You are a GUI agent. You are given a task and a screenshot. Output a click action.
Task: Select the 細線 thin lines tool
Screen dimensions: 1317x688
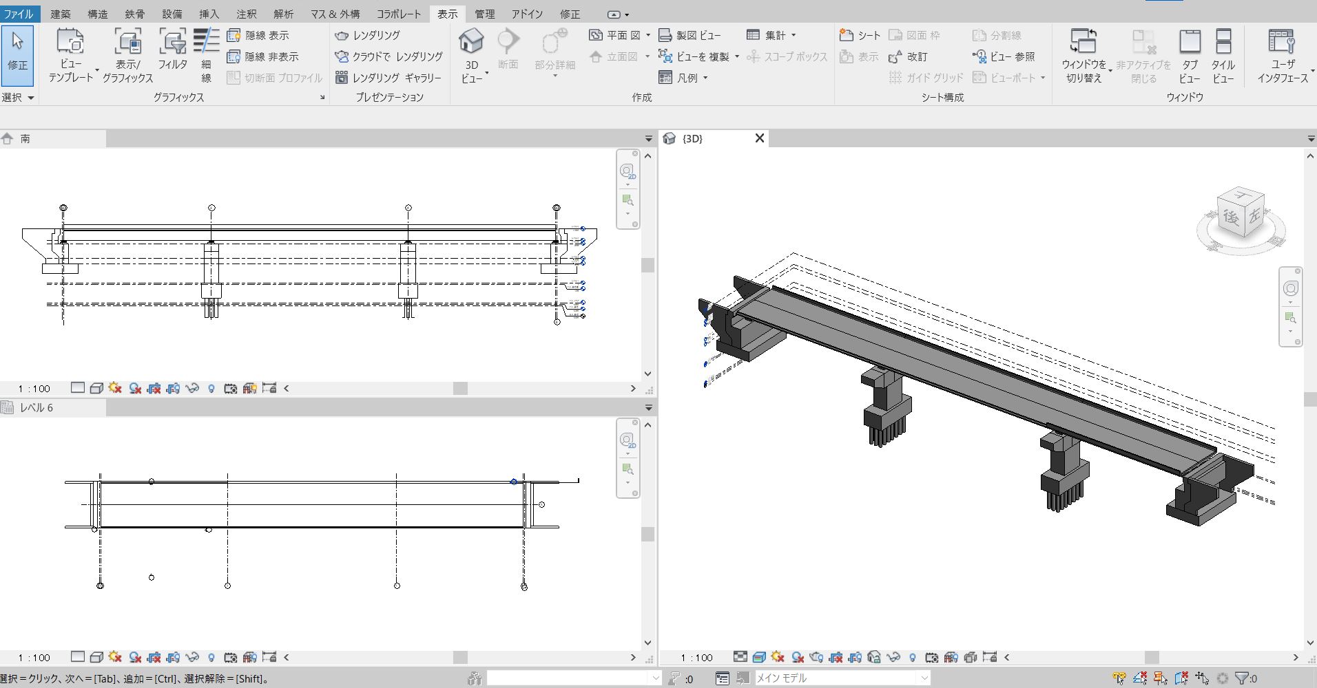pos(206,43)
